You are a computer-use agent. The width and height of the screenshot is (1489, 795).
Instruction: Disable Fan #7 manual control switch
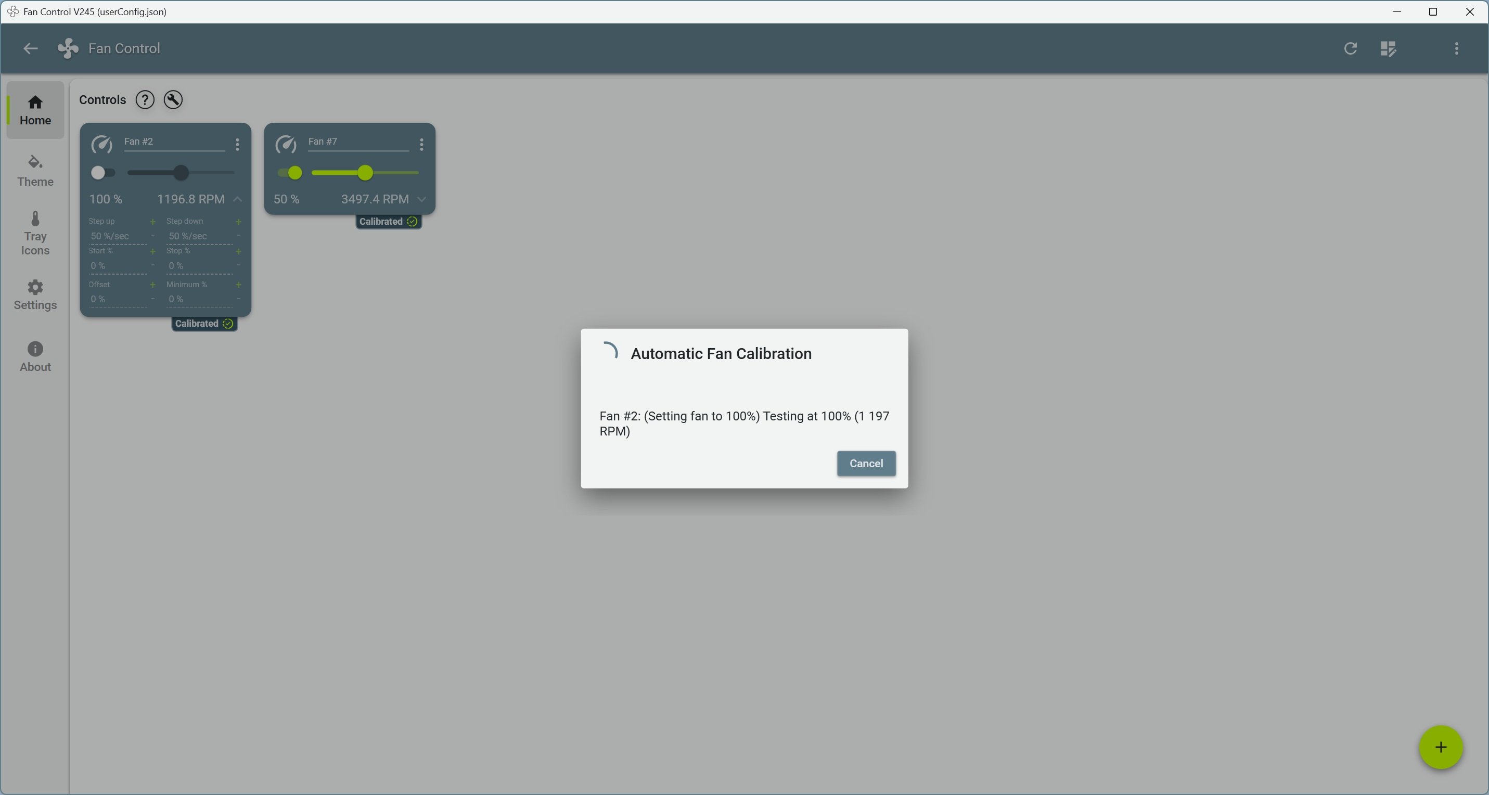[290, 173]
